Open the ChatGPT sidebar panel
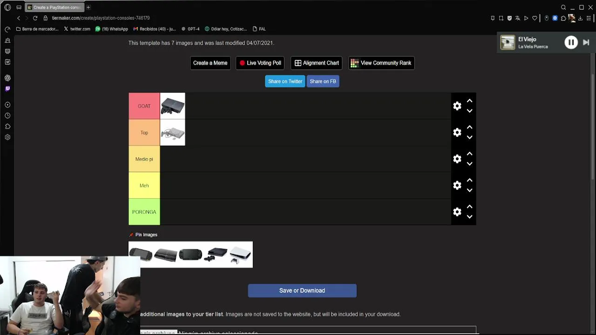The image size is (596, 335). click(7, 78)
